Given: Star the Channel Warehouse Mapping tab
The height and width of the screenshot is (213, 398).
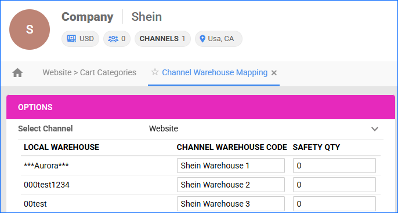Looking at the screenshot, I should point(154,72).
